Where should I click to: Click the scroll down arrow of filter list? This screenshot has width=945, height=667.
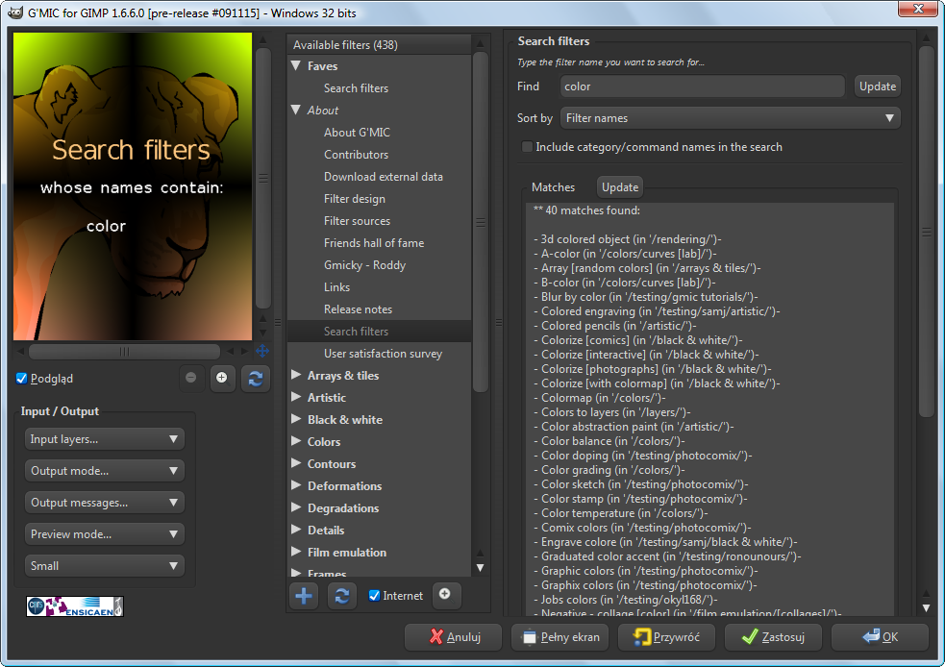coord(481,567)
